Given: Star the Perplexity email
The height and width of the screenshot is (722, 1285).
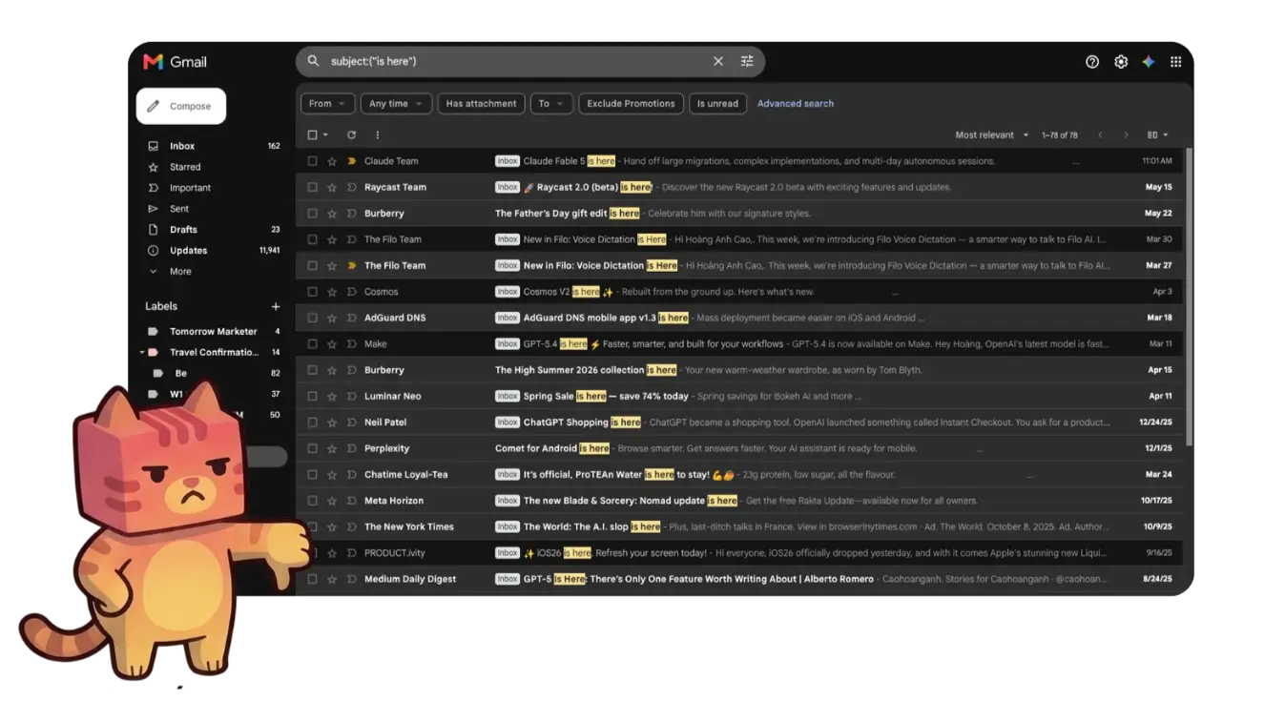Looking at the screenshot, I should [x=332, y=448].
